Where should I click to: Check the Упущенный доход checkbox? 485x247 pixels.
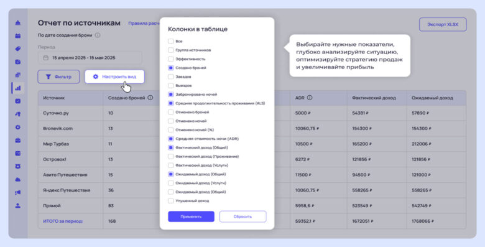pos(171,201)
